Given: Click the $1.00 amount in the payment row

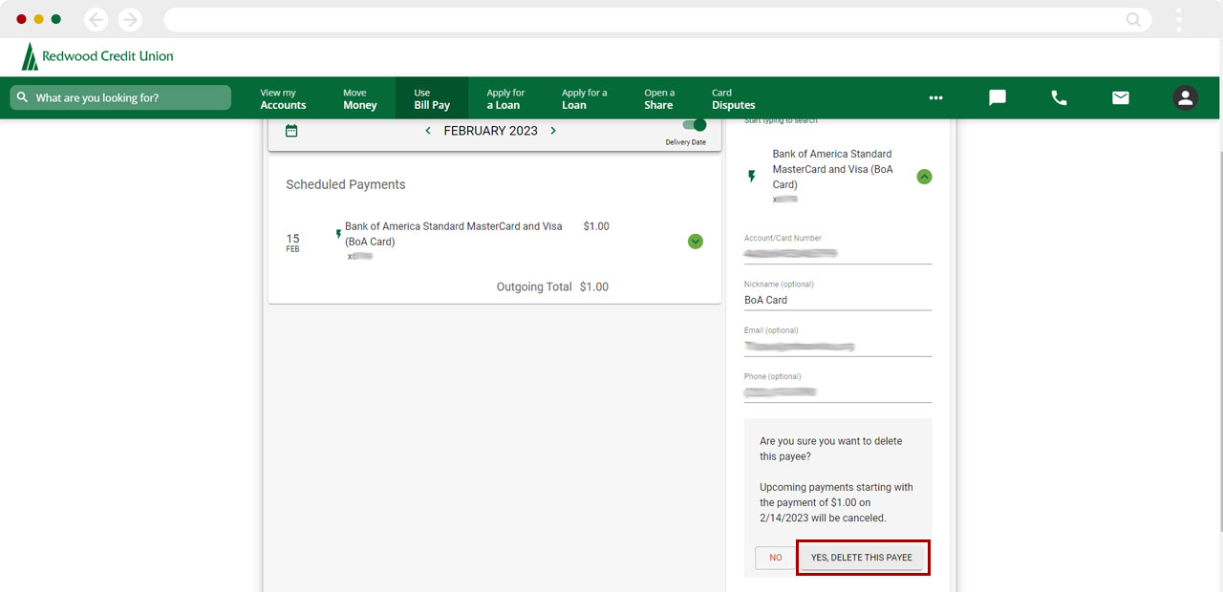Looking at the screenshot, I should [596, 226].
